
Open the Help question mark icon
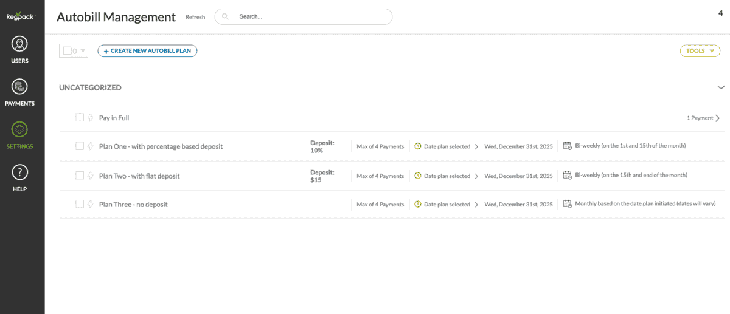19,172
